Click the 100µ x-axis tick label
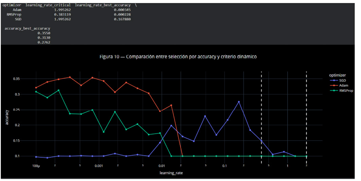Viewport: 361px width, 181px height. coord(36,166)
